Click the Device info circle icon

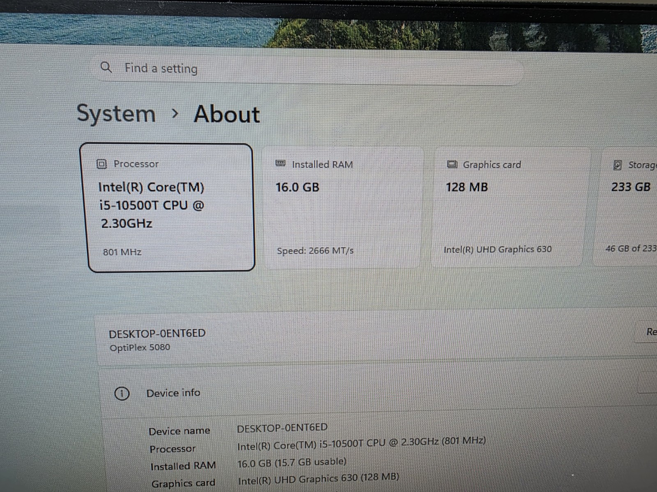coord(122,394)
